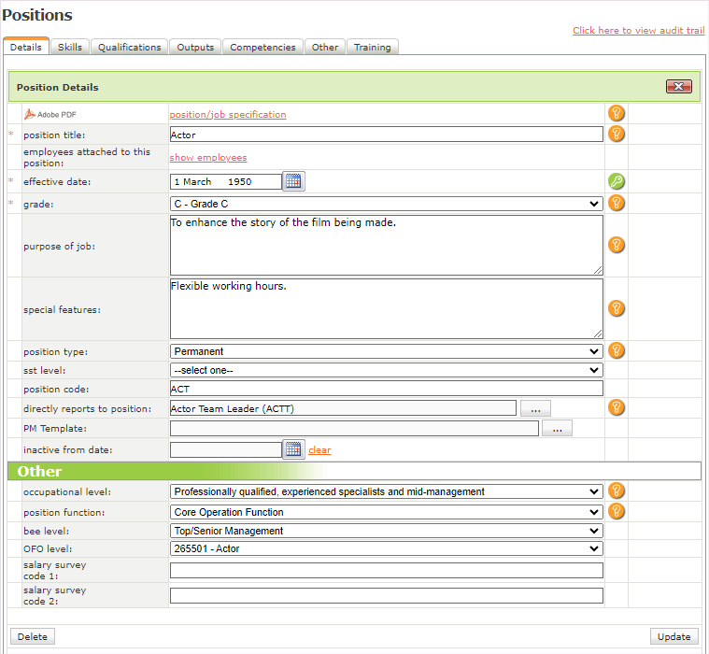Open calendar picker for effective date
Screen dimensions: 709x654
tap(293, 181)
